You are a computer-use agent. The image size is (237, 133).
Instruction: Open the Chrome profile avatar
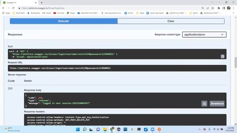click(228, 8)
